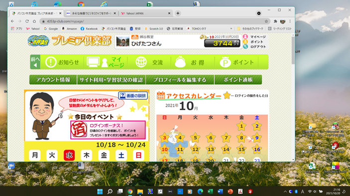
Task: Show hidden system tray icons chevron
Action: [285, 192]
